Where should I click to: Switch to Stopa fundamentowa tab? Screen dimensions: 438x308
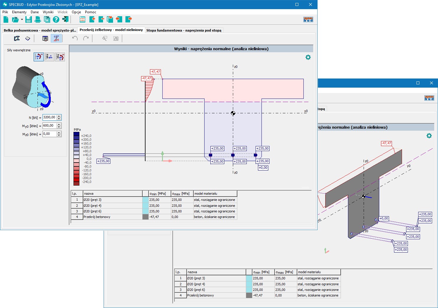tap(184, 30)
